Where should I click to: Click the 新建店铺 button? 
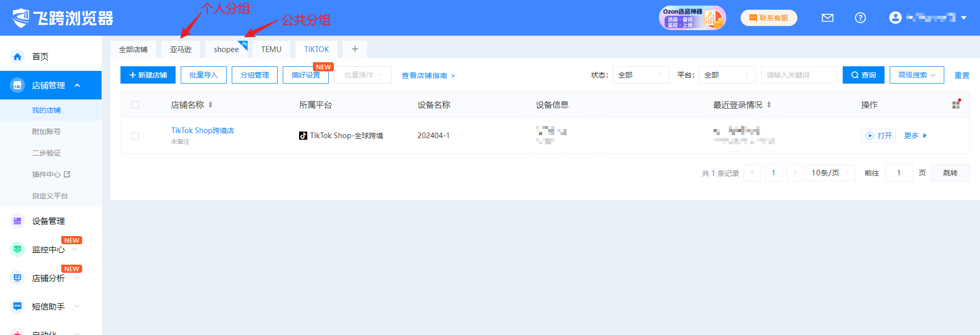point(148,75)
